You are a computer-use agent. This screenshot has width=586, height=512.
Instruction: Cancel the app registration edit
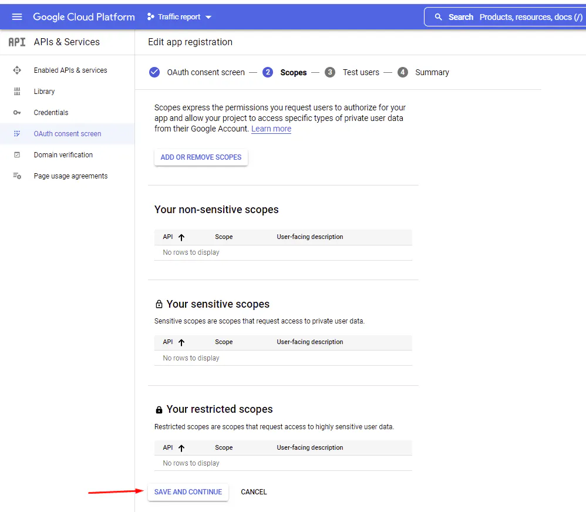click(254, 492)
